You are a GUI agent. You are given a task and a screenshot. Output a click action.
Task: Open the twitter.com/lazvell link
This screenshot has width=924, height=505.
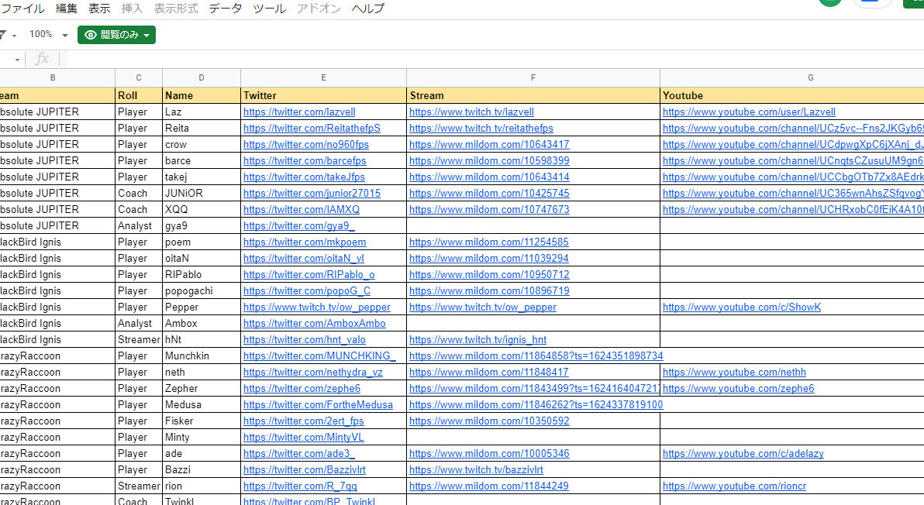point(299,112)
